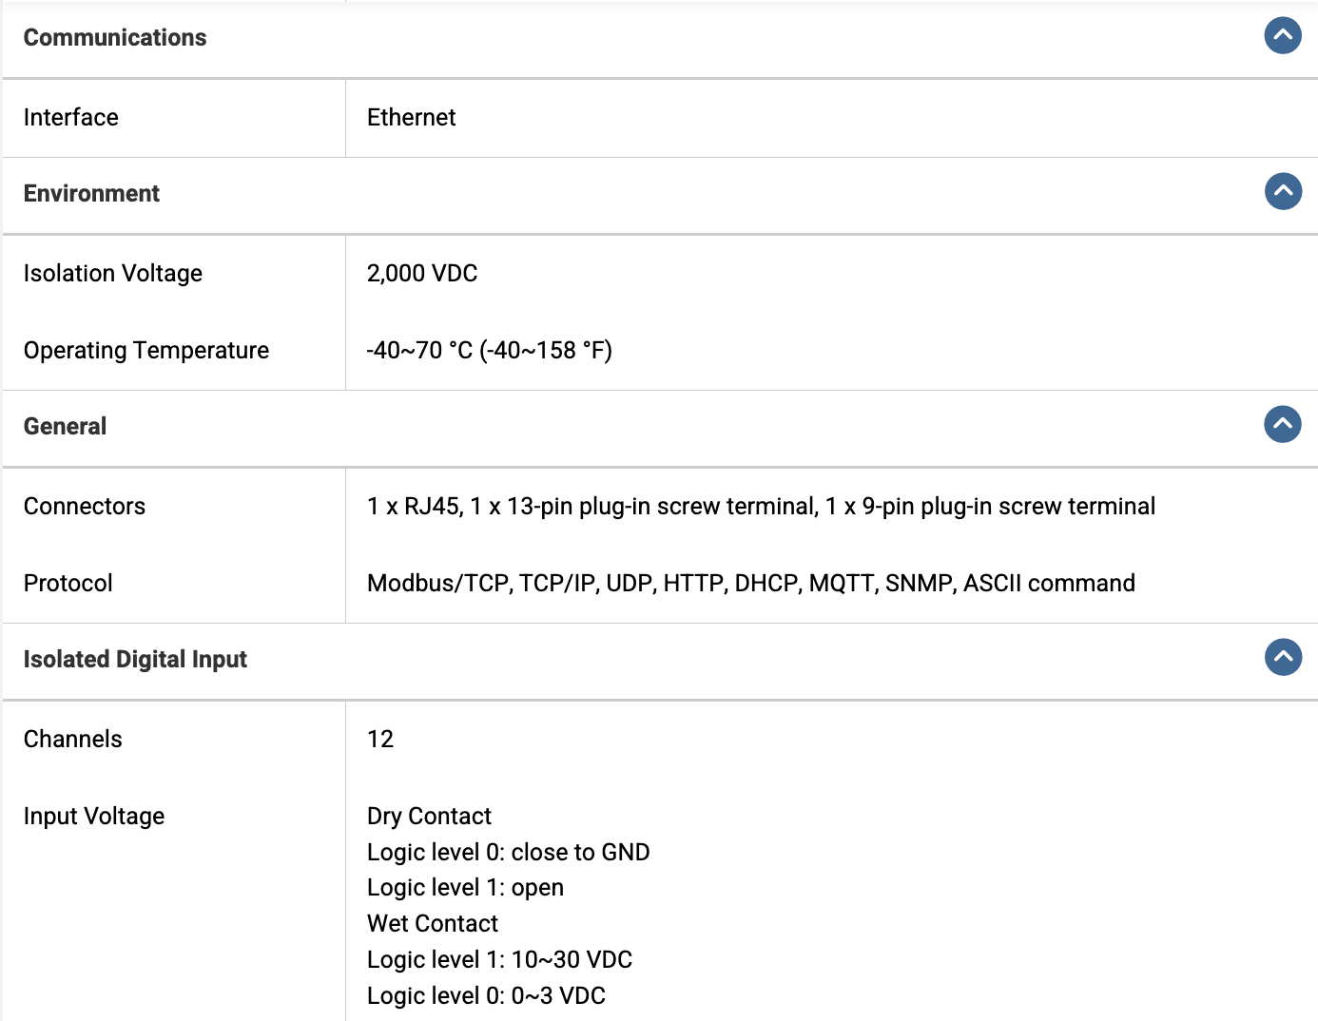Collapse the Communications section chevron
1318x1021 pixels.
1283,36
